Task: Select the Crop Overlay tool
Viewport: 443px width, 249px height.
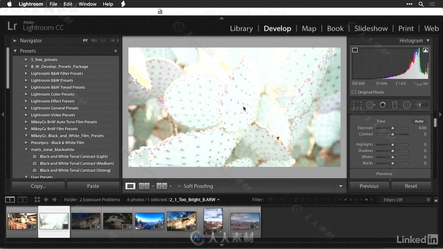Action: click(x=357, y=105)
